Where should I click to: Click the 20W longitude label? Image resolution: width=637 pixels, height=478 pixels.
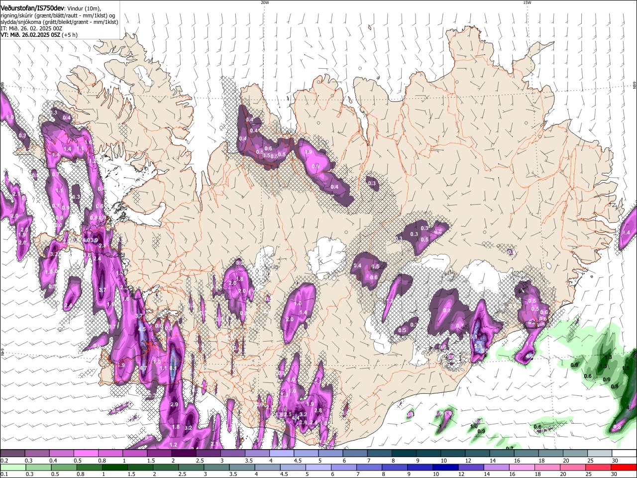tap(265, 2)
